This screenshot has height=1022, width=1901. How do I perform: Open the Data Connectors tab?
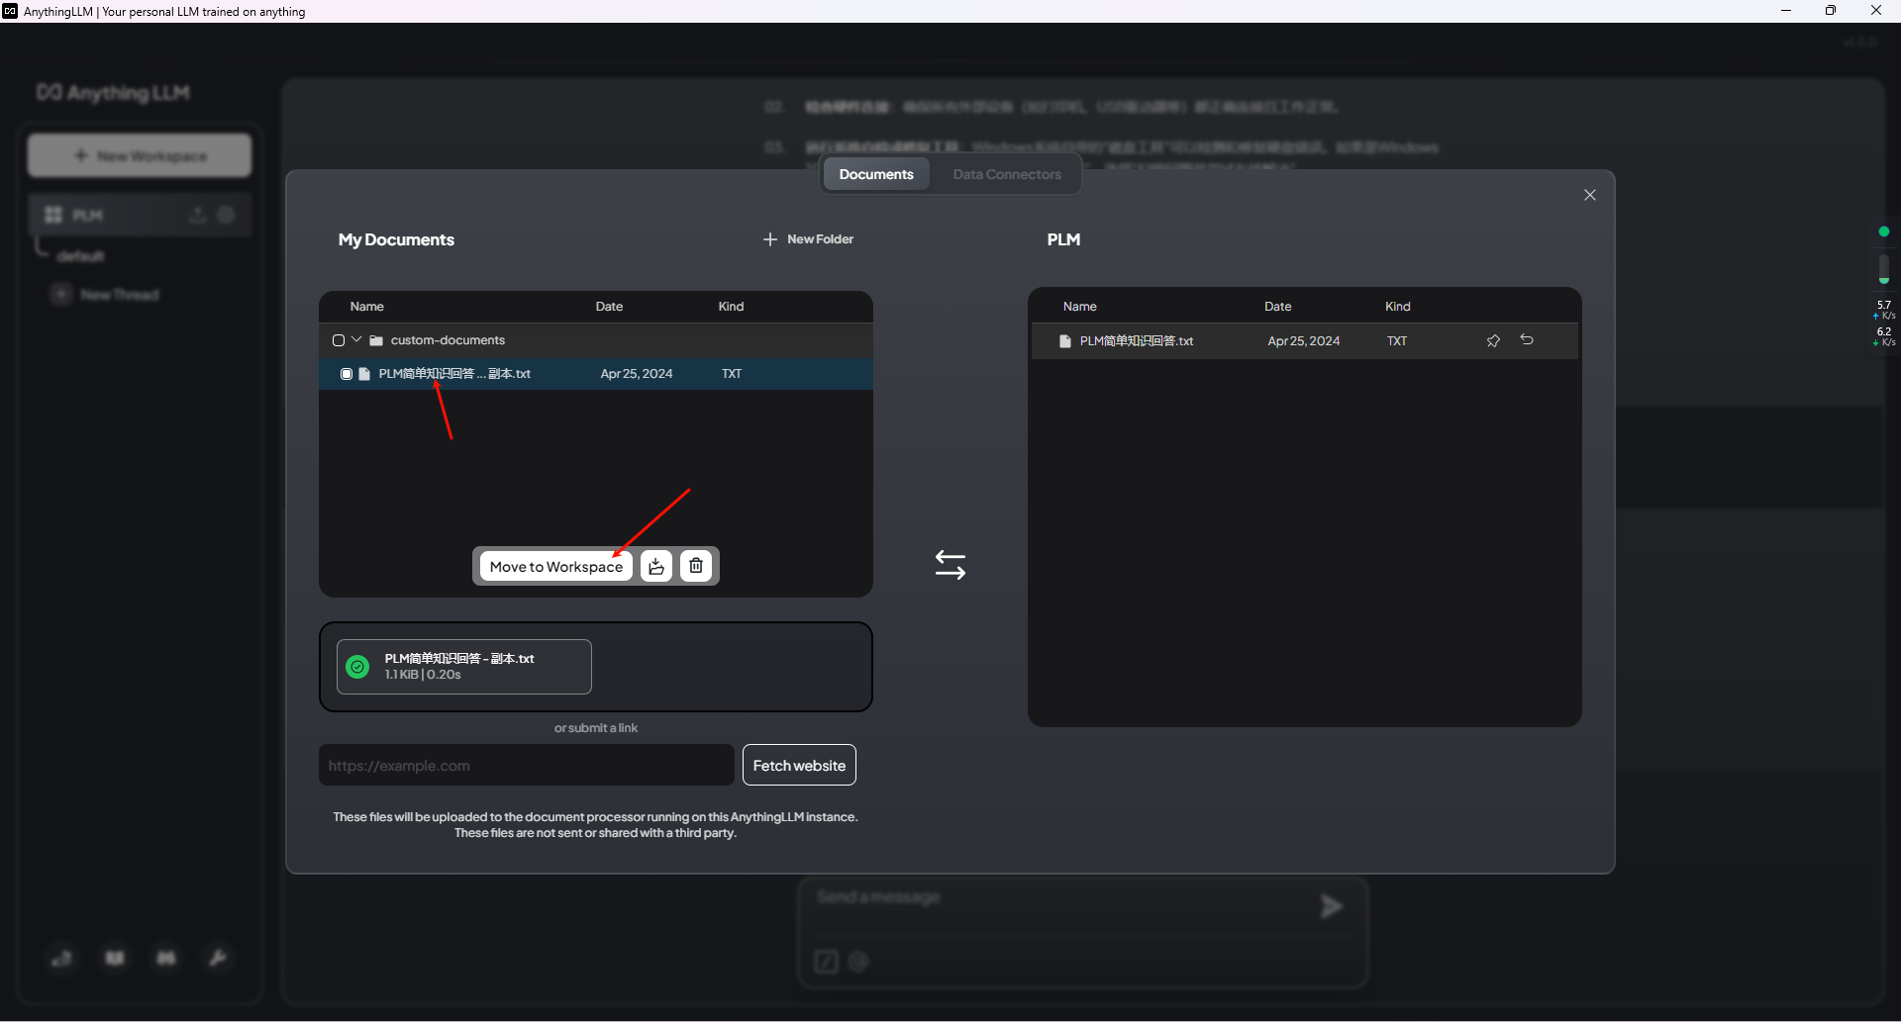1007,174
